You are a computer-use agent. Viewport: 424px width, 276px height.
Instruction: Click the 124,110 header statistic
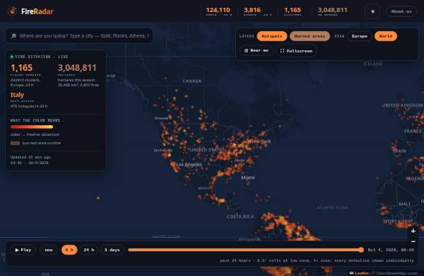pyautogui.click(x=218, y=10)
